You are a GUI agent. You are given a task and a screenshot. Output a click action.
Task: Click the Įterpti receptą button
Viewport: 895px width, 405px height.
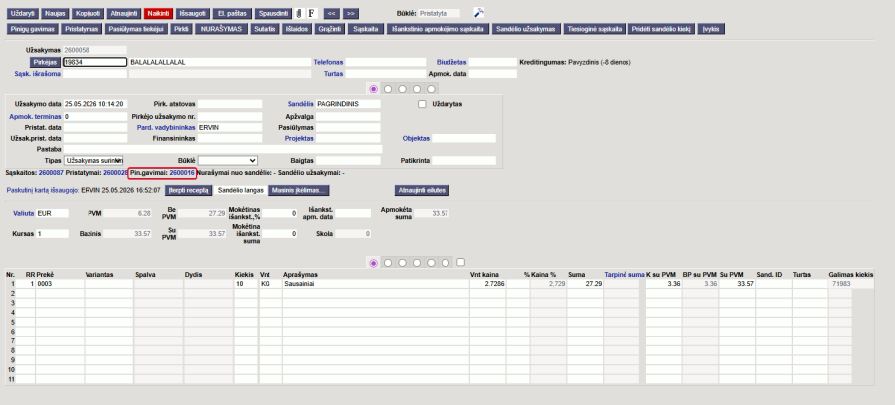[x=188, y=190]
